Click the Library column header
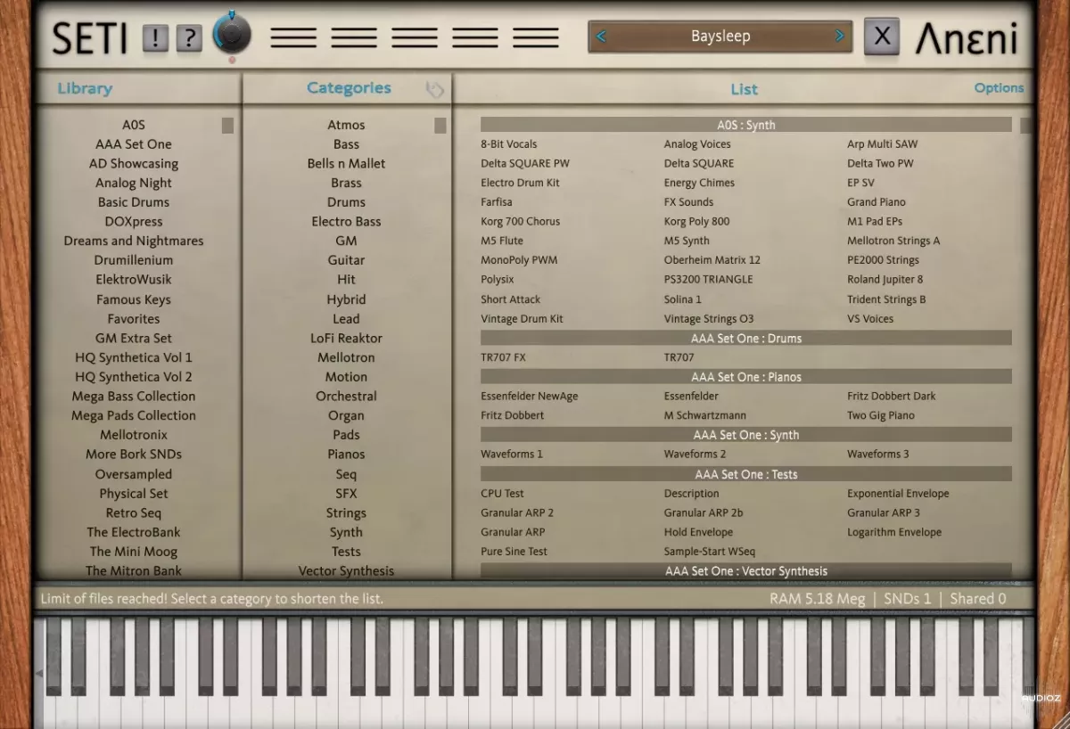Screen dimensions: 1070x729 85,88
